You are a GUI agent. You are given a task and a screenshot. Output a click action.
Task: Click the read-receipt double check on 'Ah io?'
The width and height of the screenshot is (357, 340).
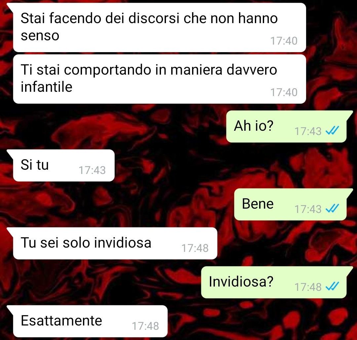[x=332, y=130]
